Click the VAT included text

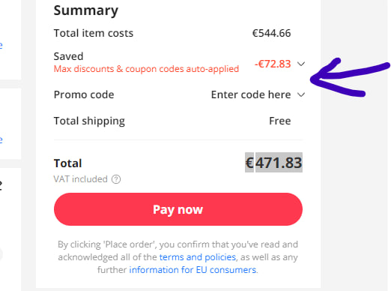tap(80, 179)
